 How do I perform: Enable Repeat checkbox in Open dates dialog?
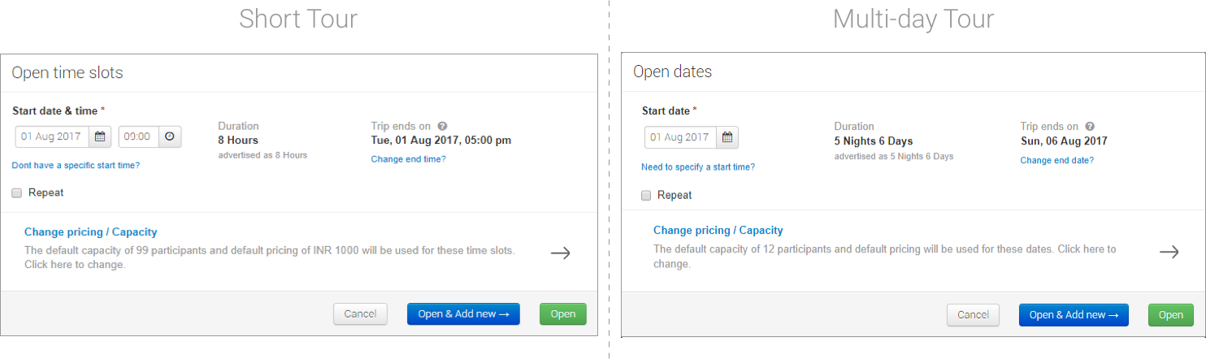pos(646,195)
